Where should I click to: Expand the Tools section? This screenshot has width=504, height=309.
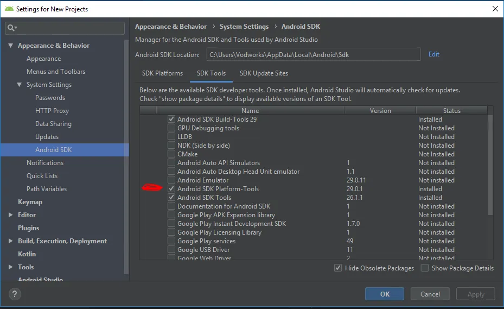click(x=11, y=267)
